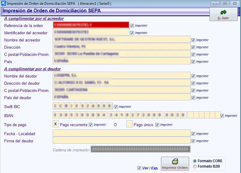
Task: Toggle Imprimir checkbox for IBAN
Action: [x=222, y=116]
